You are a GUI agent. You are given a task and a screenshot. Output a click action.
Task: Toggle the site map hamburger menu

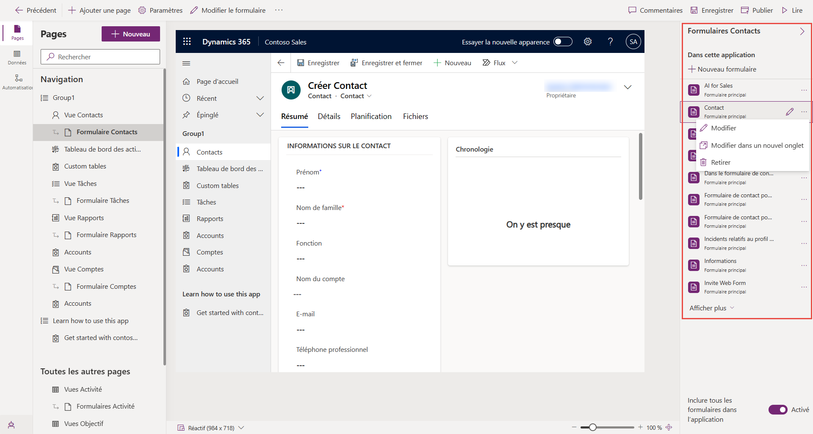(186, 63)
